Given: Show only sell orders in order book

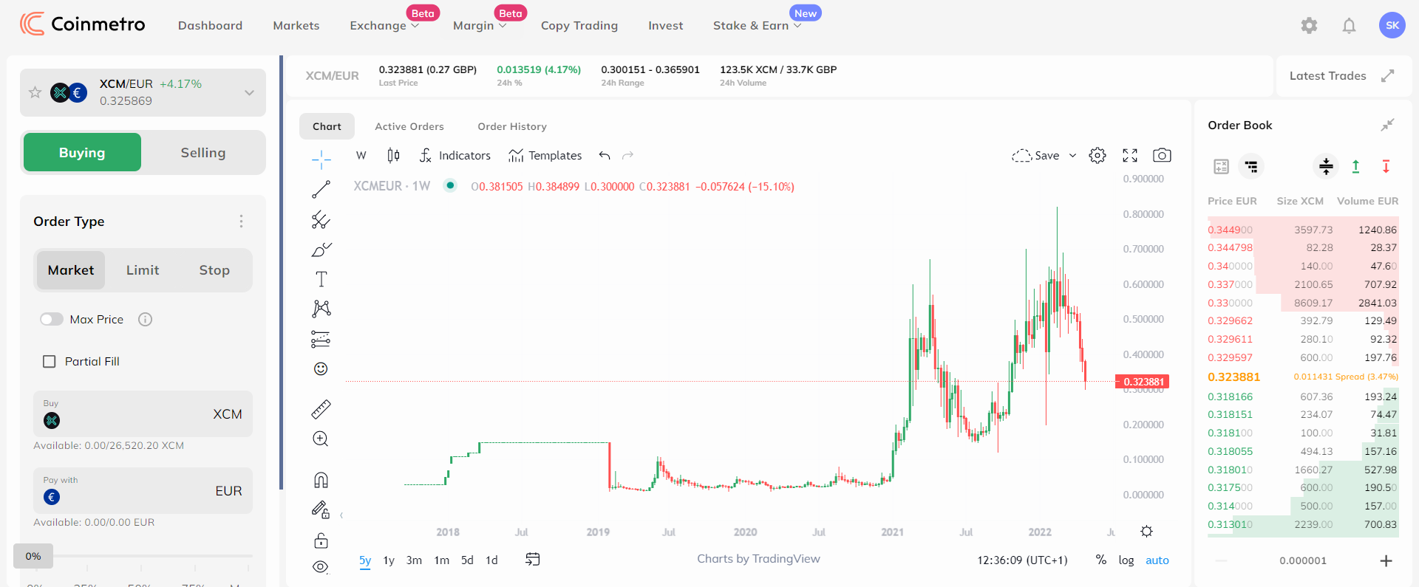Looking at the screenshot, I should coord(1386,166).
